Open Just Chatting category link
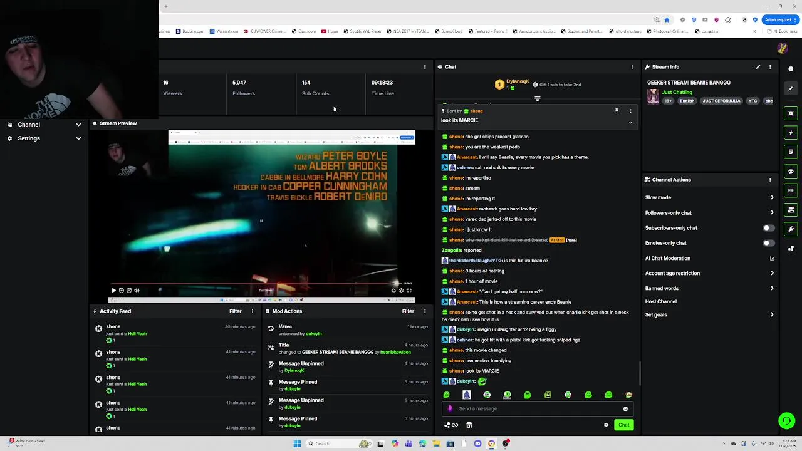Image resolution: width=802 pixels, height=451 pixels. [677, 93]
